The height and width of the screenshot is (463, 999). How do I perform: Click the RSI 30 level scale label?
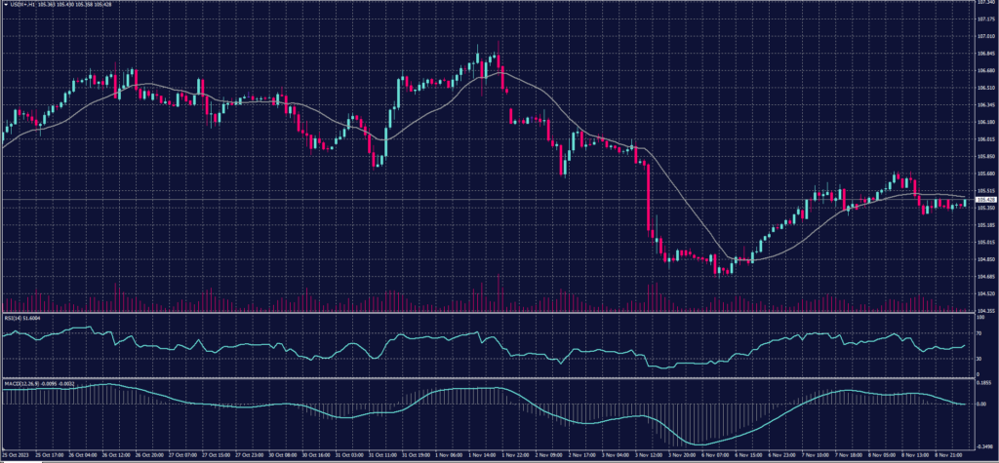point(979,358)
